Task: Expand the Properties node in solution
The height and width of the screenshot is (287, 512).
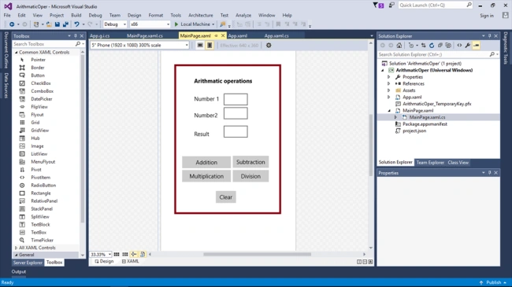Action: click(x=388, y=77)
